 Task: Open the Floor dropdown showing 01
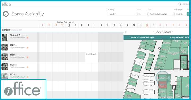click(x=142, y=14)
